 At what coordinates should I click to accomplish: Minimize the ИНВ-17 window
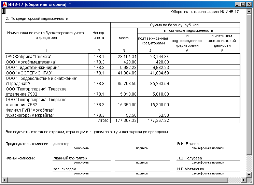click(237, 4)
